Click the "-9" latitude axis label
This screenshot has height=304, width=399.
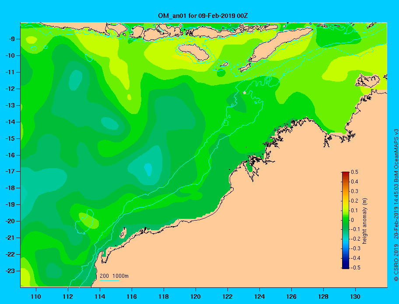pyautogui.click(x=11, y=39)
